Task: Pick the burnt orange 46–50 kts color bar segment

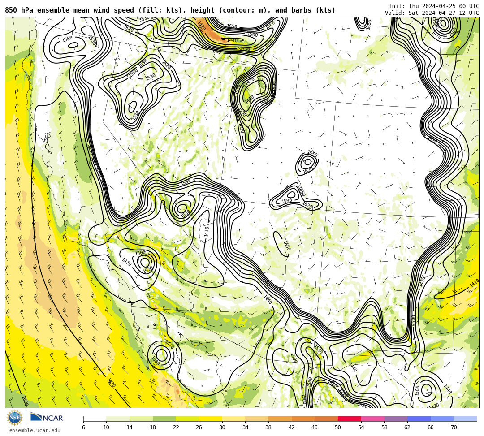Action: [x=326, y=419]
